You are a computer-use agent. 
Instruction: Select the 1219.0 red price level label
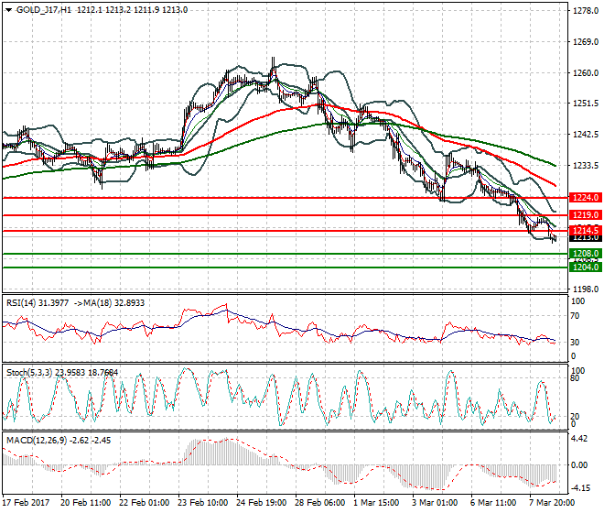(586, 215)
